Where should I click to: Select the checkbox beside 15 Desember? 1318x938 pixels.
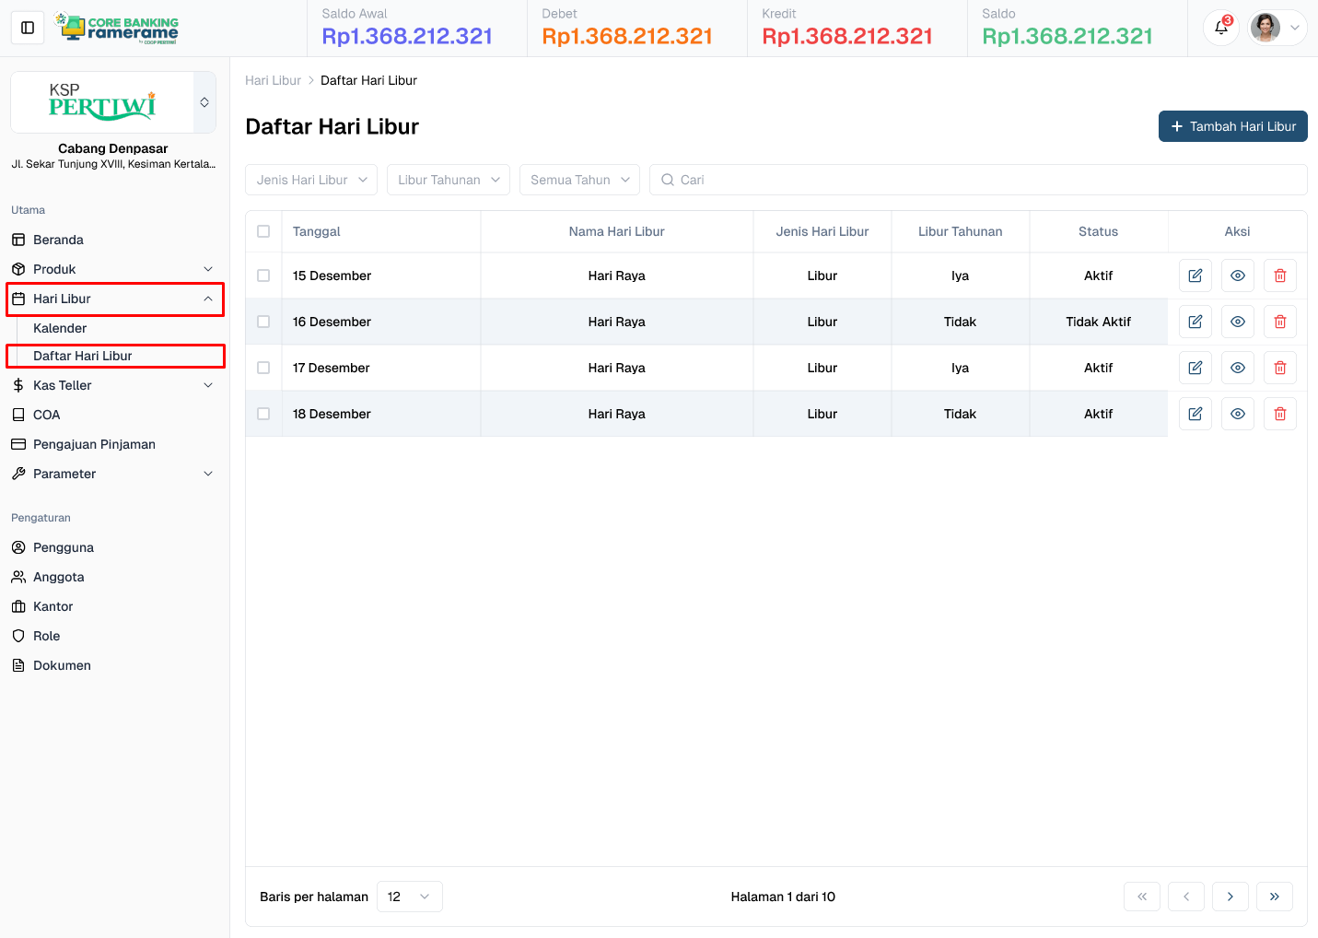(x=263, y=275)
